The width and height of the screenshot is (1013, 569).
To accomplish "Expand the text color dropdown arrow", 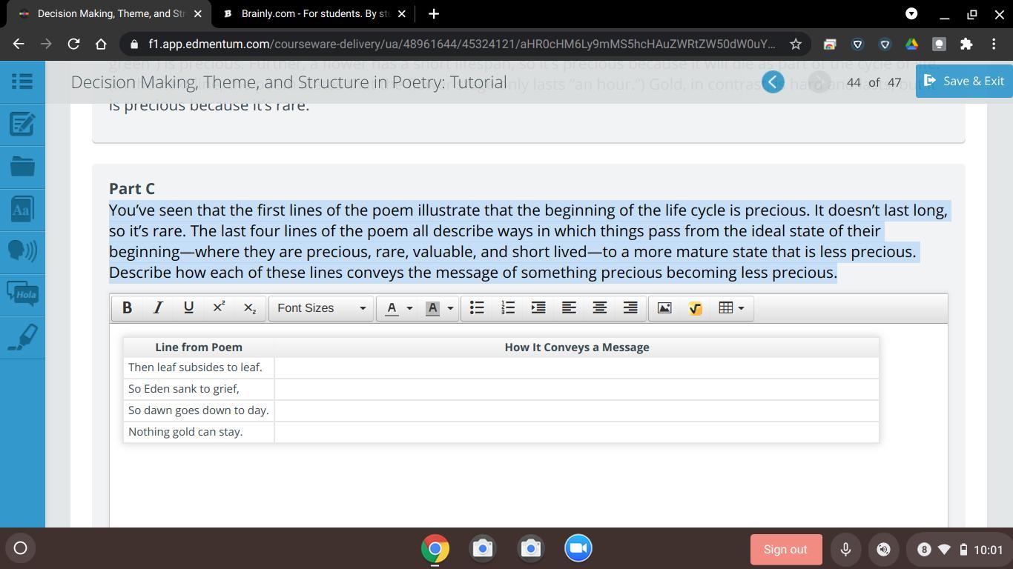I will (409, 308).
